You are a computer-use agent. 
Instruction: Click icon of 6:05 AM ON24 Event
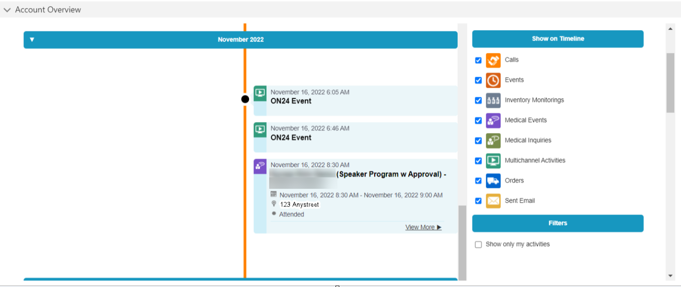click(260, 93)
